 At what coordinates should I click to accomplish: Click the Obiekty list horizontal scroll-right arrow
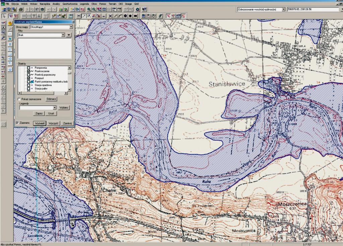pyautogui.click(x=66, y=93)
